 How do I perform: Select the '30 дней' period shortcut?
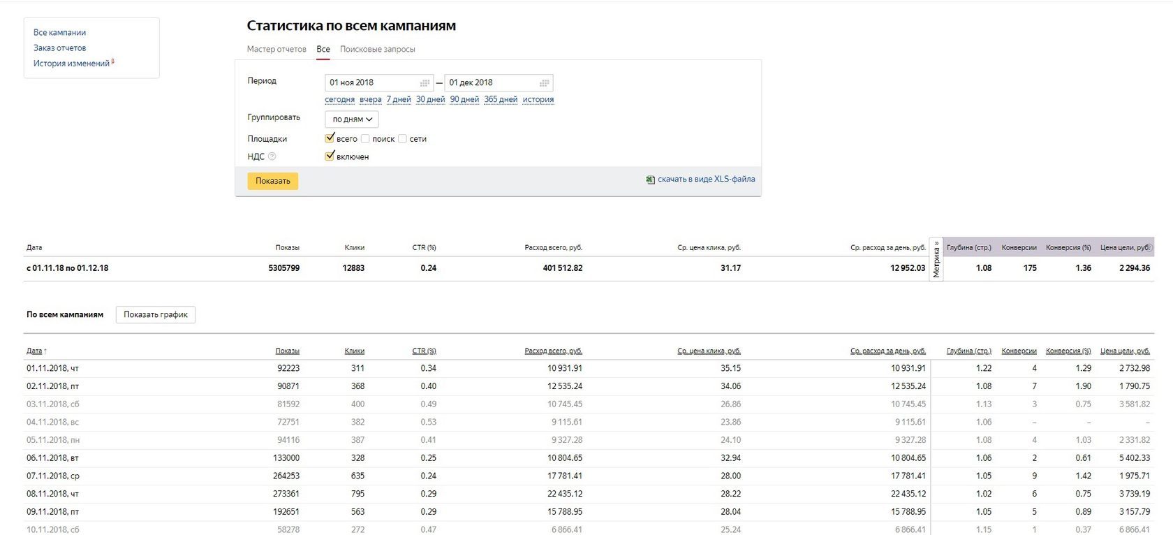pos(430,99)
